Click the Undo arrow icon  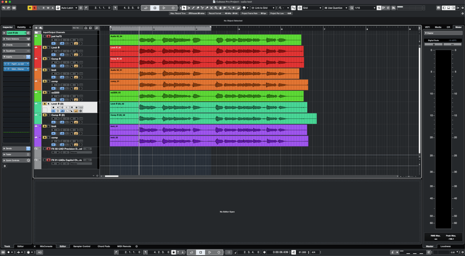point(4,8)
